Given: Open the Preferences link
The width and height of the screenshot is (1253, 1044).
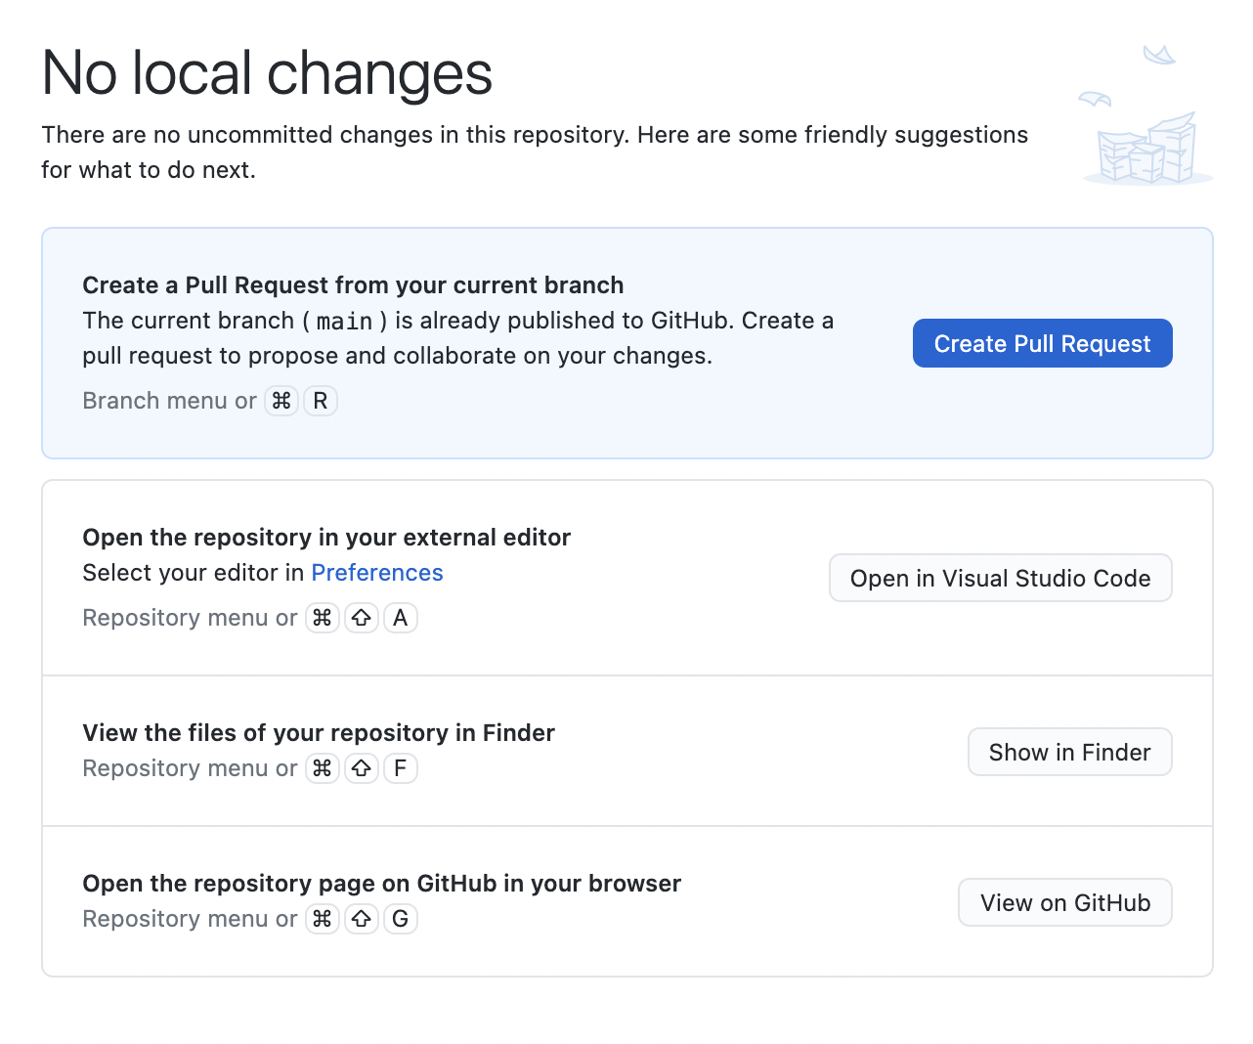Looking at the screenshot, I should (x=377, y=573).
